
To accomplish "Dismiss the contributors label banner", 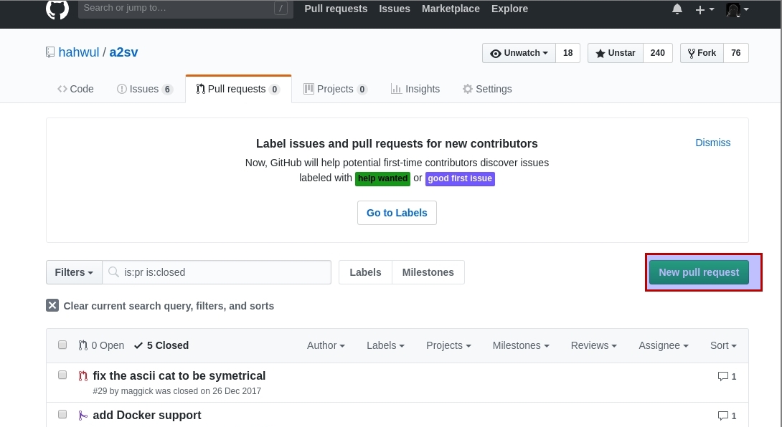I will click(712, 143).
